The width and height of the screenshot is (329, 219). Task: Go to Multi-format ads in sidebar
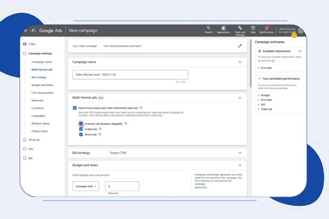(42, 70)
